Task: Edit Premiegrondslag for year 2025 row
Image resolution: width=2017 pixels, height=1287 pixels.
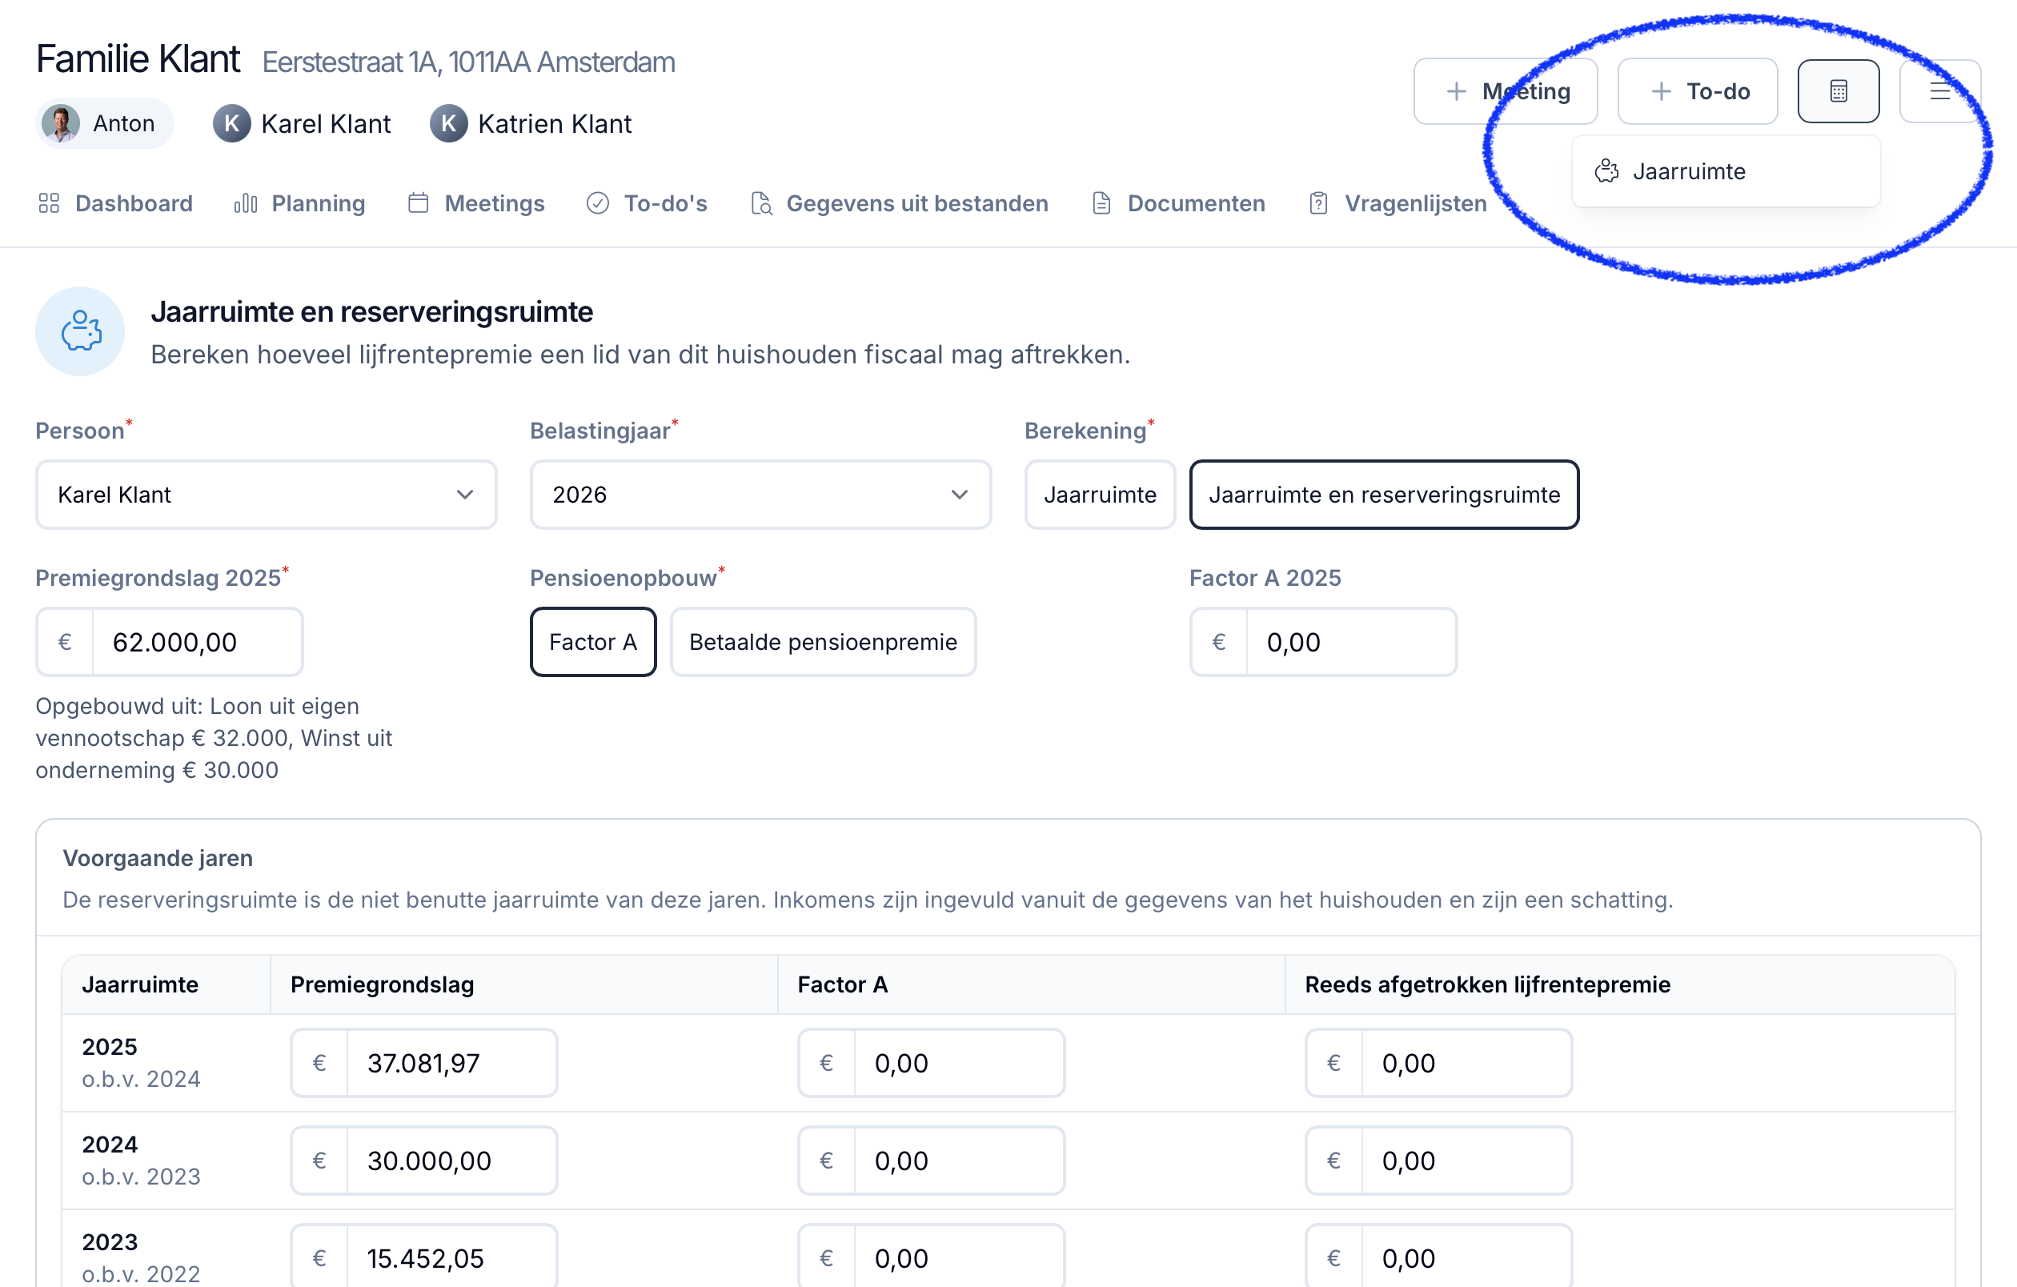Action: tap(424, 1064)
